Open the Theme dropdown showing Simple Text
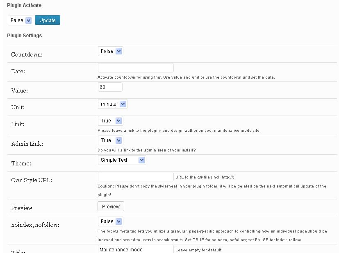The height and width of the screenshot is (253, 339). click(122, 160)
